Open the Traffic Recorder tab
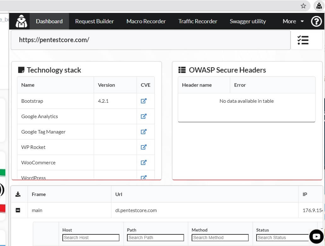This screenshot has height=246, width=325. click(x=198, y=21)
